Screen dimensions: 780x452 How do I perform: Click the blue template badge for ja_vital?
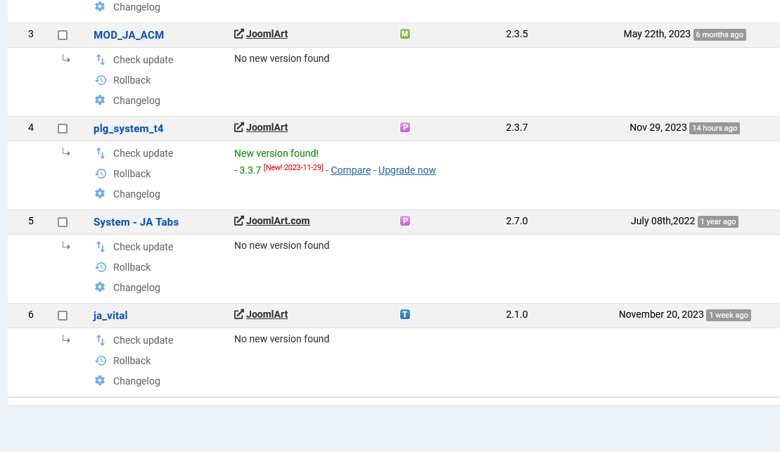click(x=405, y=314)
